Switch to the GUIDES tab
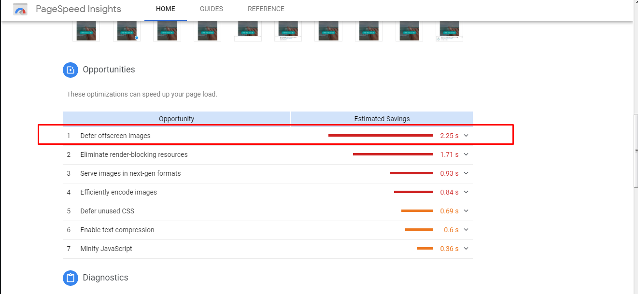The image size is (638, 294). [211, 9]
